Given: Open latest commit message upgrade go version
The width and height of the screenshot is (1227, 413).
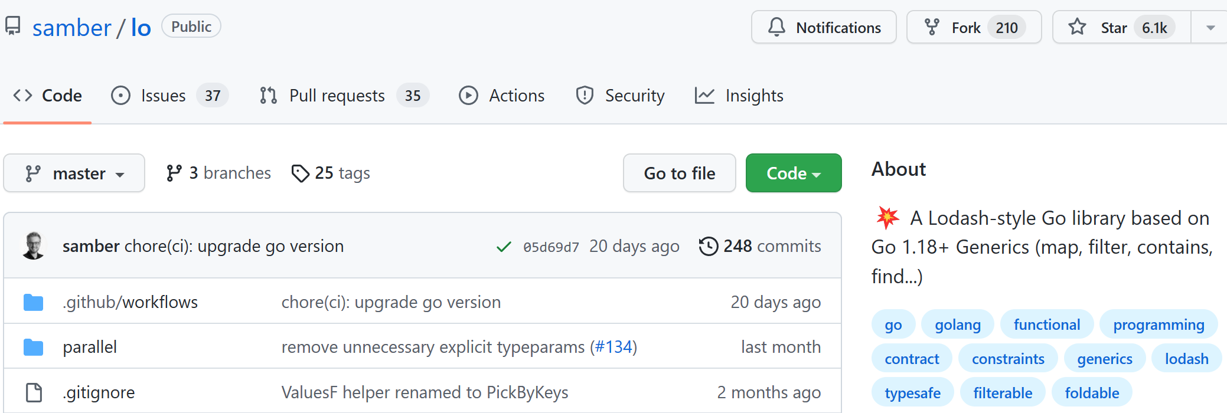Looking at the screenshot, I should 234,246.
